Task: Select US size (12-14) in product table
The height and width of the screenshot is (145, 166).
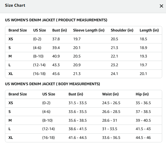Action: (39, 65)
